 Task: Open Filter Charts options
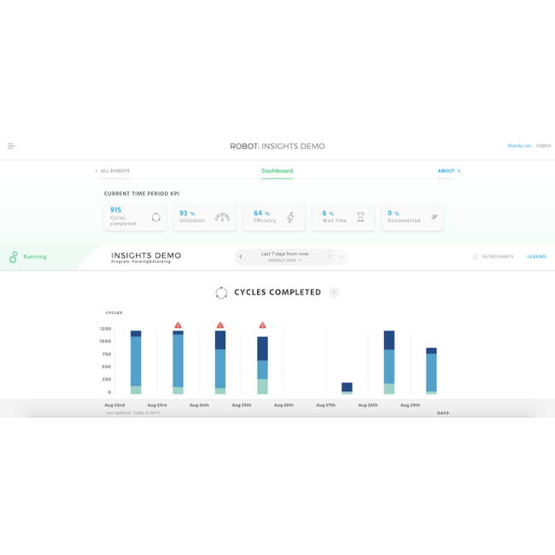pyautogui.click(x=493, y=257)
